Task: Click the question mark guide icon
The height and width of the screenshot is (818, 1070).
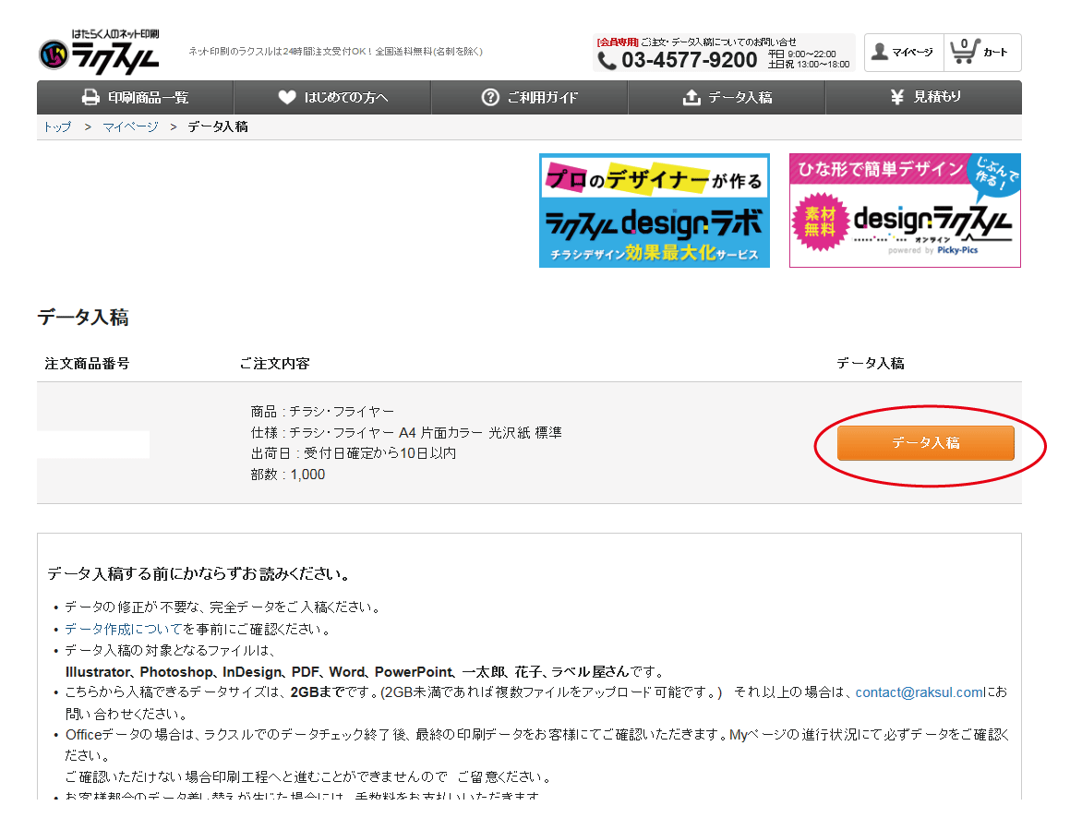Action: (490, 98)
